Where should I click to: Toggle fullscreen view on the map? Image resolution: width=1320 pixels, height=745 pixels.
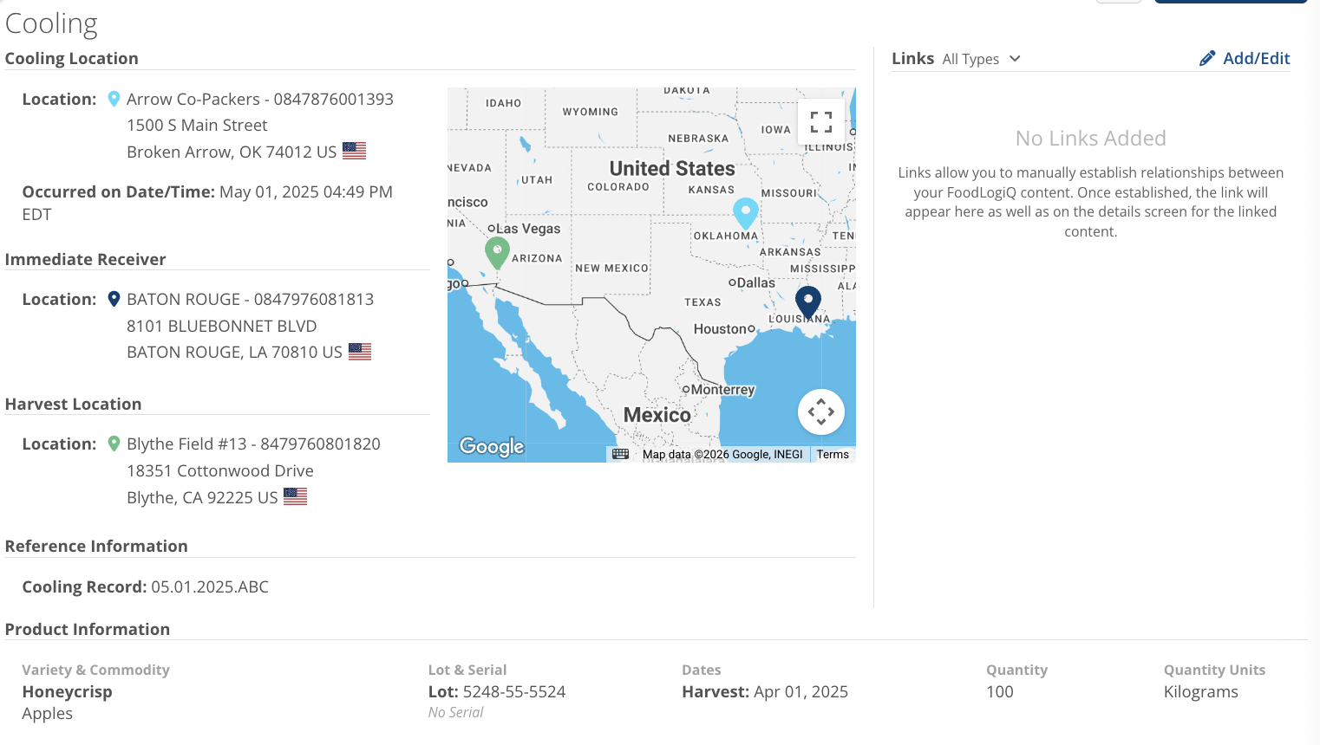(820, 122)
